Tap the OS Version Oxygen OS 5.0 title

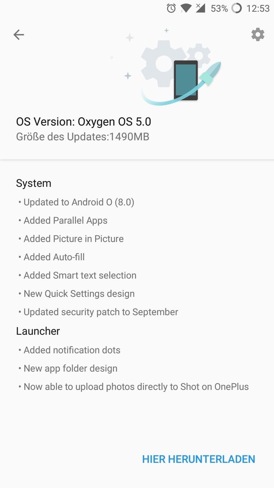(83, 122)
